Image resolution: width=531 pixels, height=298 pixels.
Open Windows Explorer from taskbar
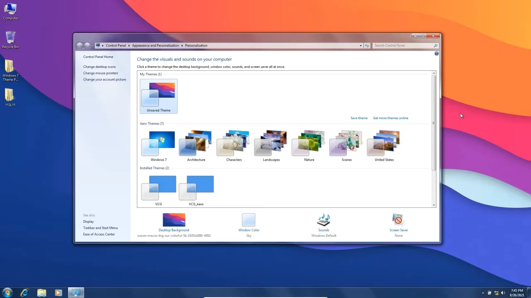click(x=41, y=293)
